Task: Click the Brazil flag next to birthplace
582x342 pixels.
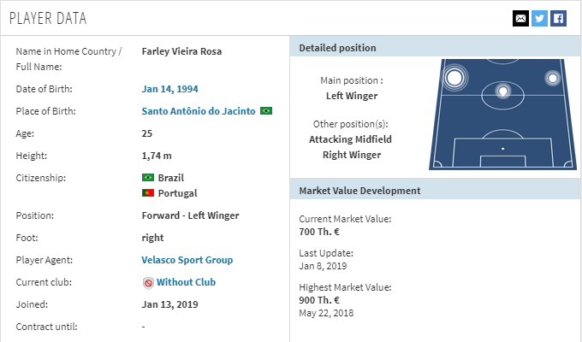Action: coord(266,111)
